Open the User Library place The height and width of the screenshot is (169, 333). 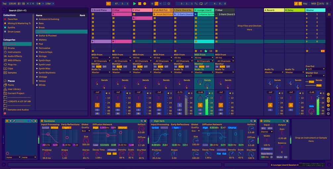(x=14, y=89)
